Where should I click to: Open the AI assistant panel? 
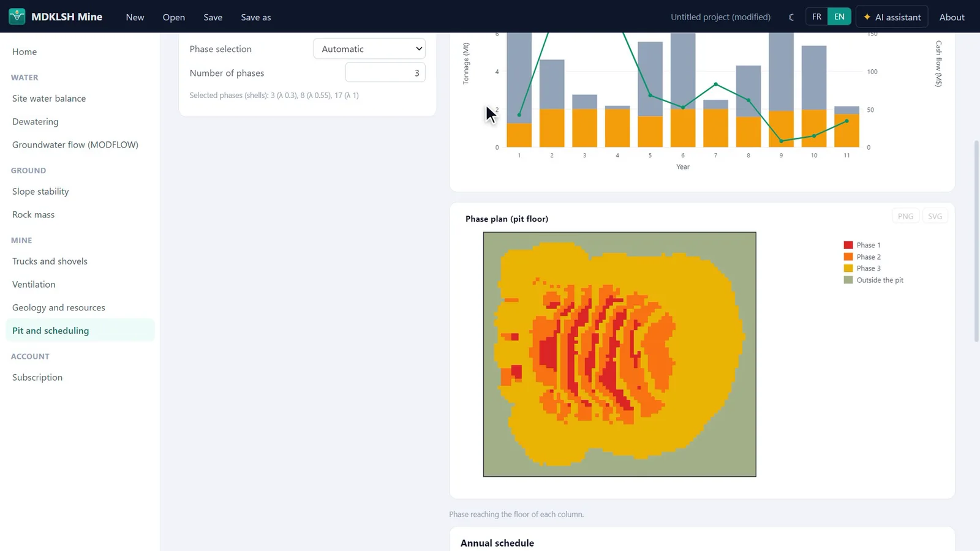coord(892,17)
